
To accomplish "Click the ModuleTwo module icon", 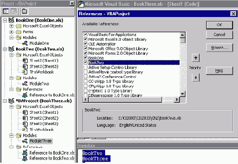I will pos(25,83).
